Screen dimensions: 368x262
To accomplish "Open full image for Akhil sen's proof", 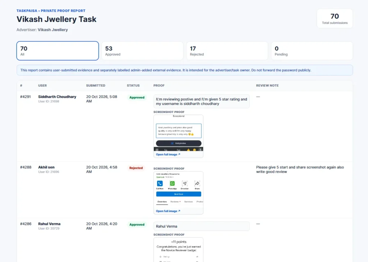I will pyautogui.click(x=168, y=211).
